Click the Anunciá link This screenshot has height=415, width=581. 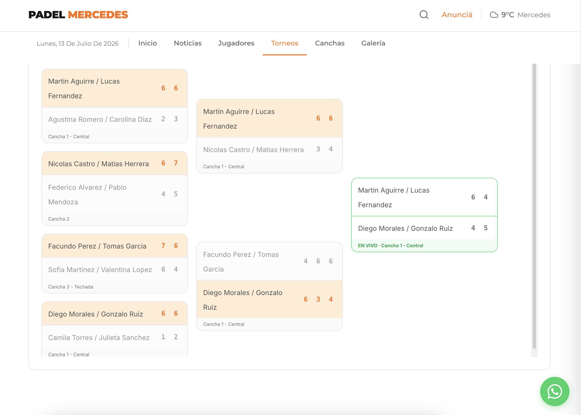[457, 15]
